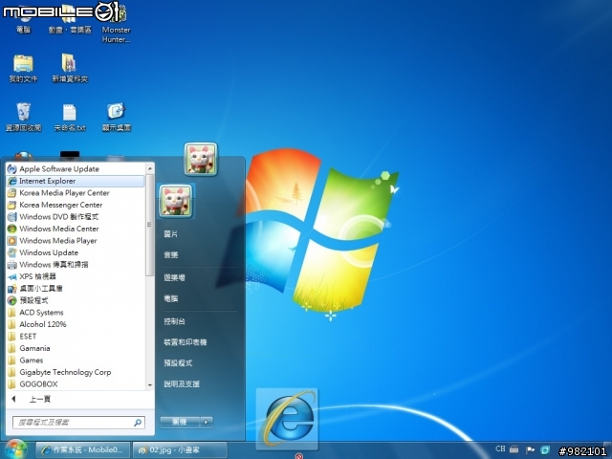
Task: Switch to the 02.jpg Paint taskbar window
Action: pyautogui.click(x=180, y=450)
